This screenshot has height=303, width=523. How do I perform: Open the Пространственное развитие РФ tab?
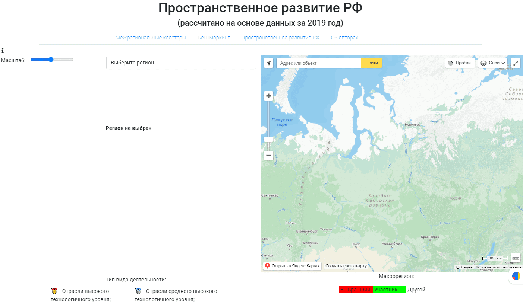(x=280, y=38)
